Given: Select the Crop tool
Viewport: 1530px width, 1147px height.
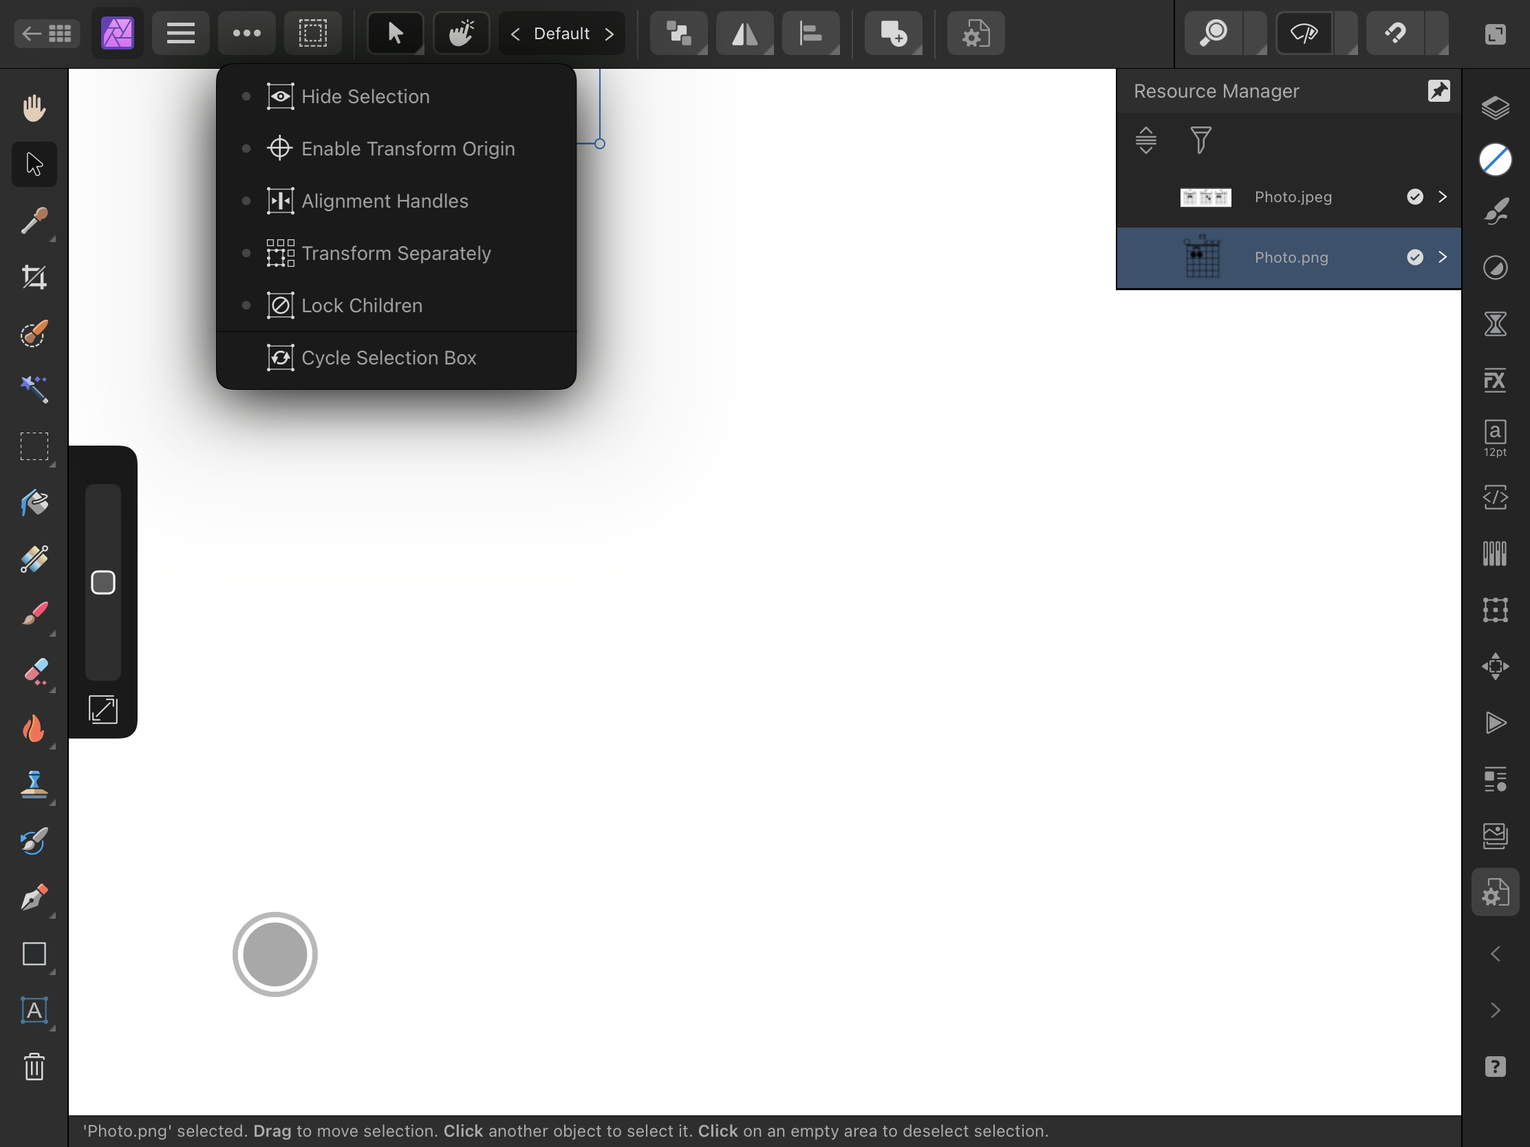Looking at the screenshot, I should coord(34,277).
